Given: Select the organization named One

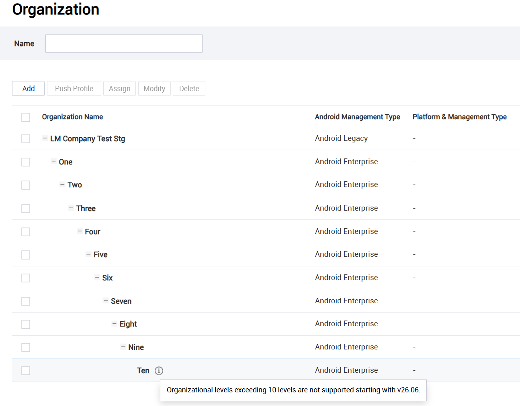Looking at the screenshot, I should coord(66,162).
